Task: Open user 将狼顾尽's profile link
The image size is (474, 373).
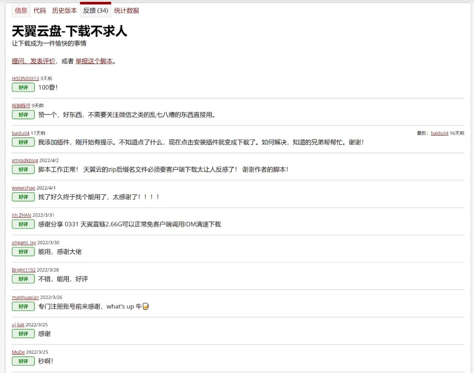Action: coord(21,106)
